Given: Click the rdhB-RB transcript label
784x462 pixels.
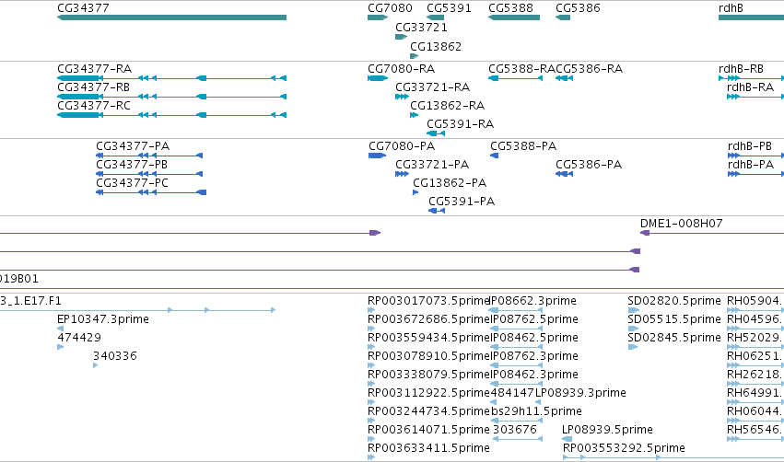Looking at the screenshot, I should 741,69.
